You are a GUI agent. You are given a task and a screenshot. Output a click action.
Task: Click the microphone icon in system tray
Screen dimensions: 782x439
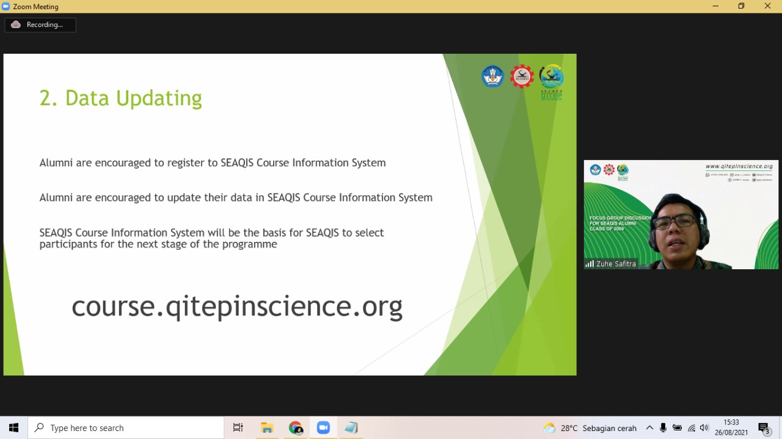point(663,428)
